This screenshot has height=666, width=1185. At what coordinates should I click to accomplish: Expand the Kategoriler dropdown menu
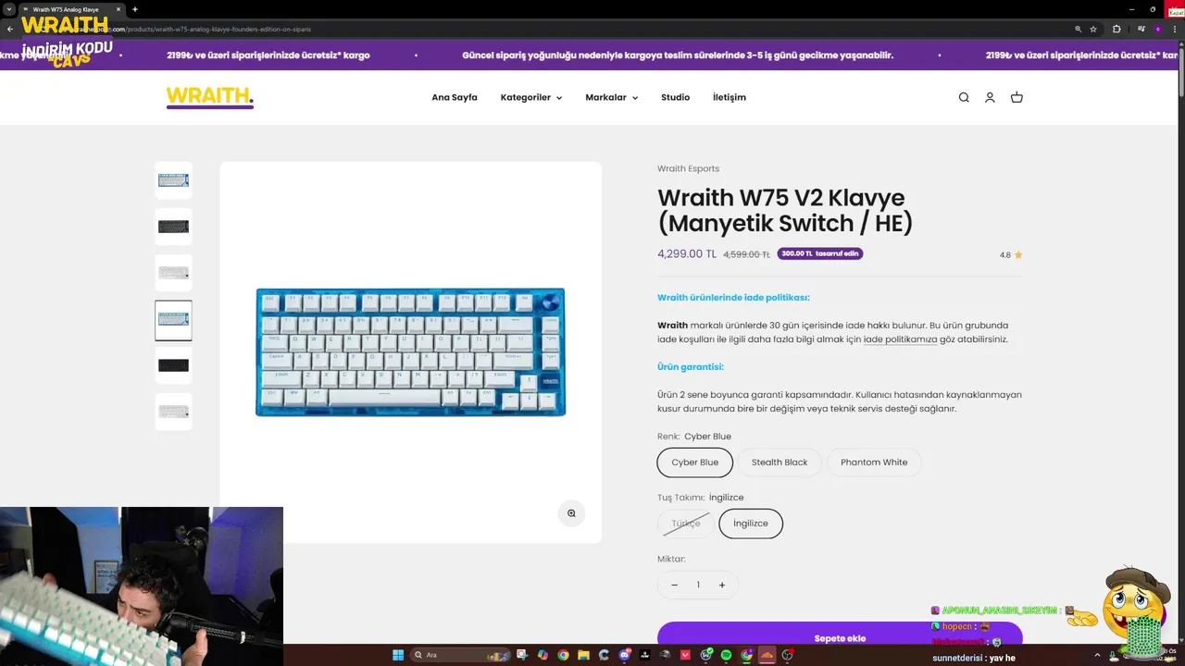click(x=531, y=97)
